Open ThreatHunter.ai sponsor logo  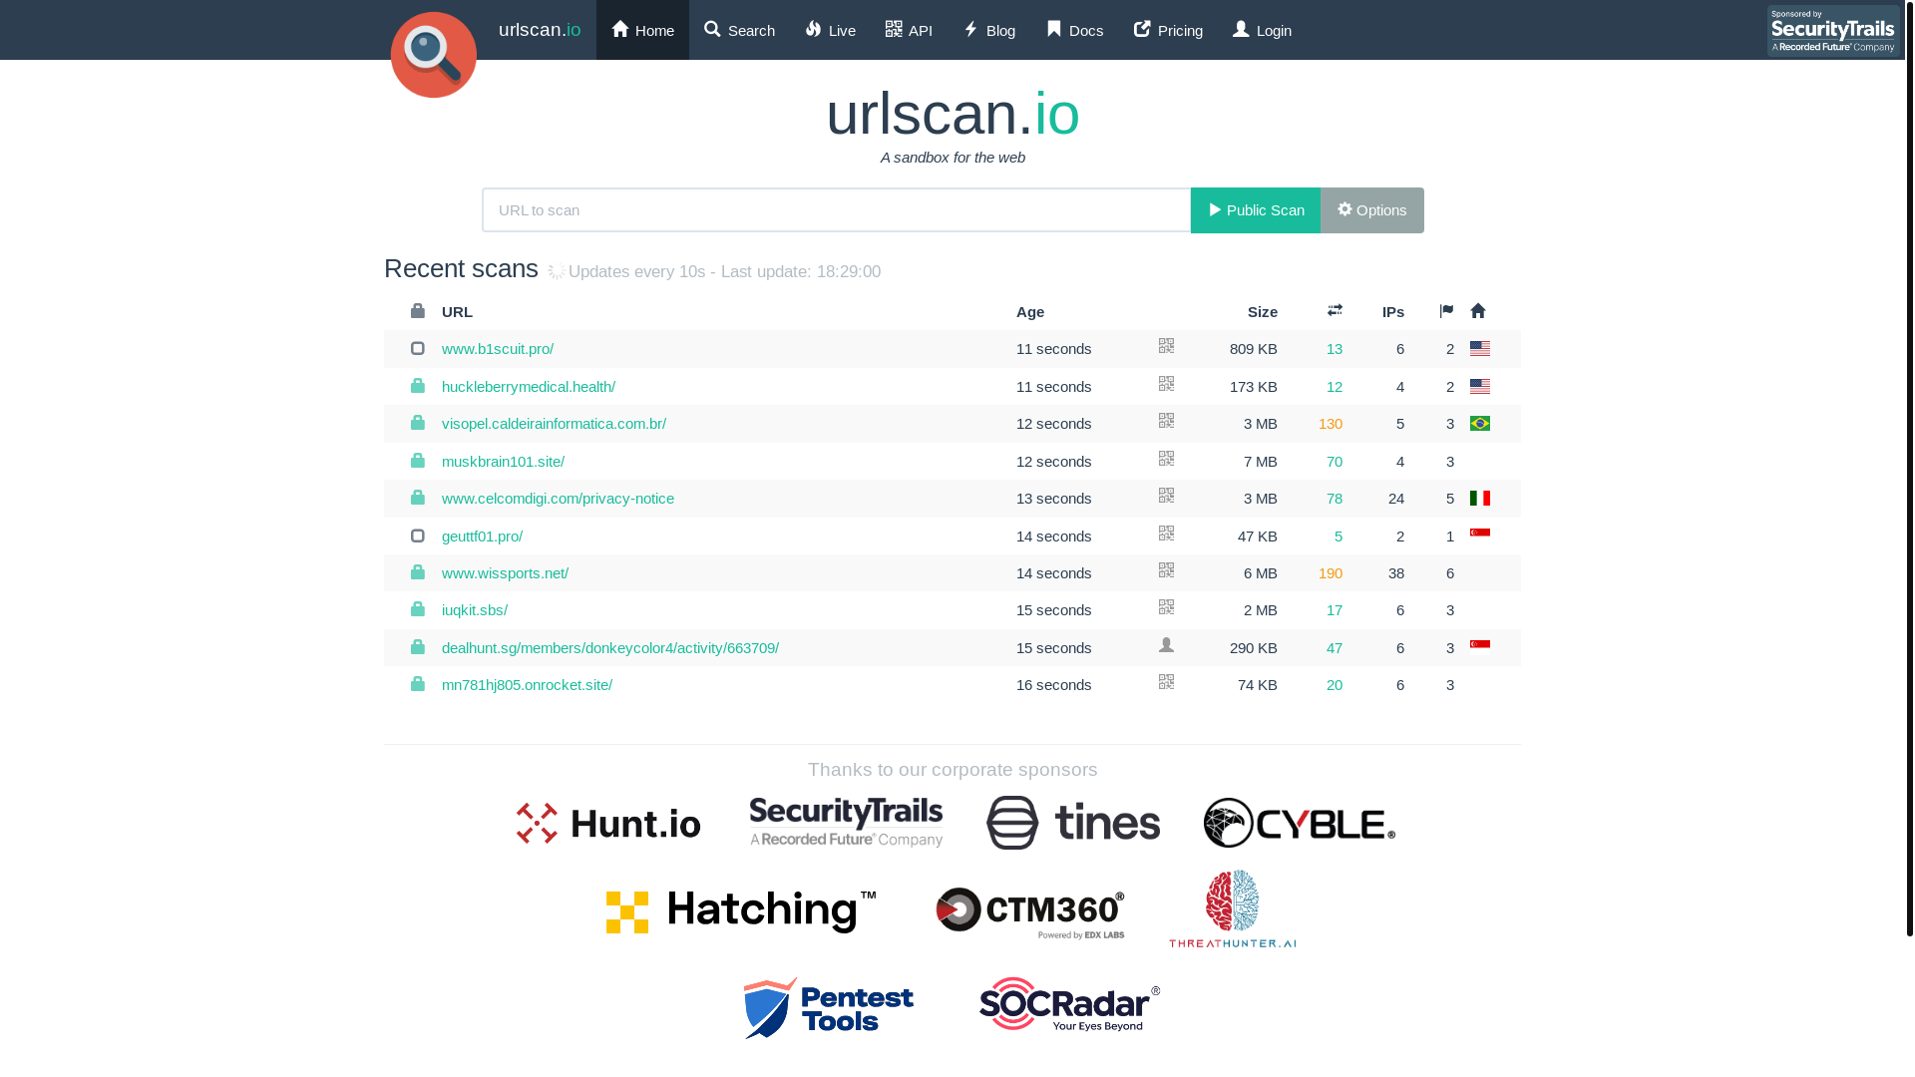(1233, 908)
